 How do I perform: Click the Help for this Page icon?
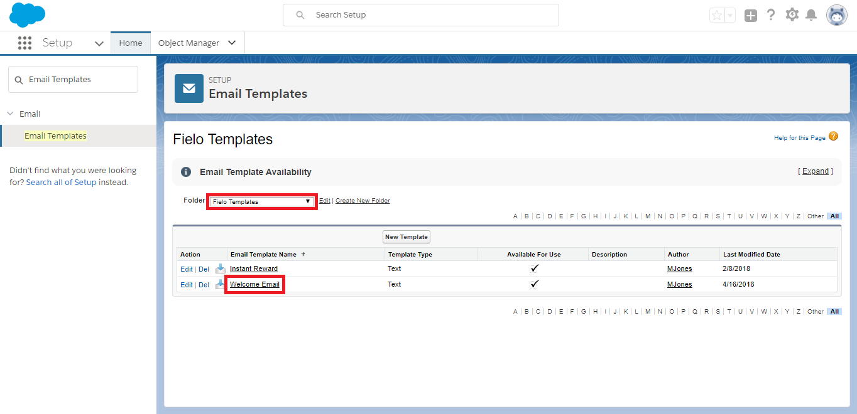(x=833, y=136)
